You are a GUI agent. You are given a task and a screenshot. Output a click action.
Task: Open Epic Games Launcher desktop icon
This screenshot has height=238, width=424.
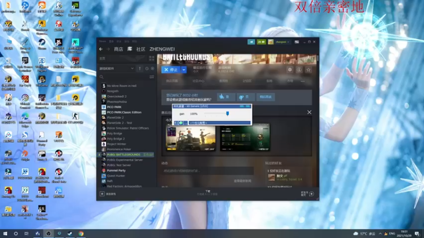(x=25, y=65)
